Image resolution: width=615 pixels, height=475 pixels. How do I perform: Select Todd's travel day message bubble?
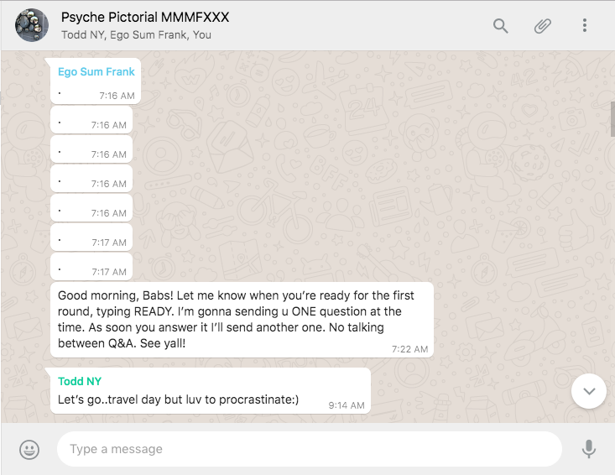pos(211,391)
